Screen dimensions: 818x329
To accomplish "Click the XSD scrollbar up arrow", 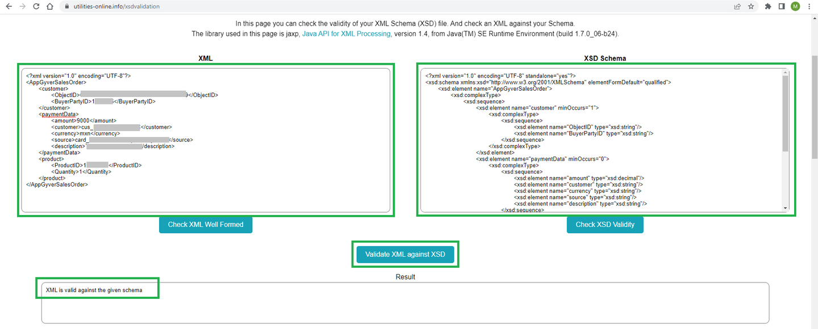I will click(786, 72).
